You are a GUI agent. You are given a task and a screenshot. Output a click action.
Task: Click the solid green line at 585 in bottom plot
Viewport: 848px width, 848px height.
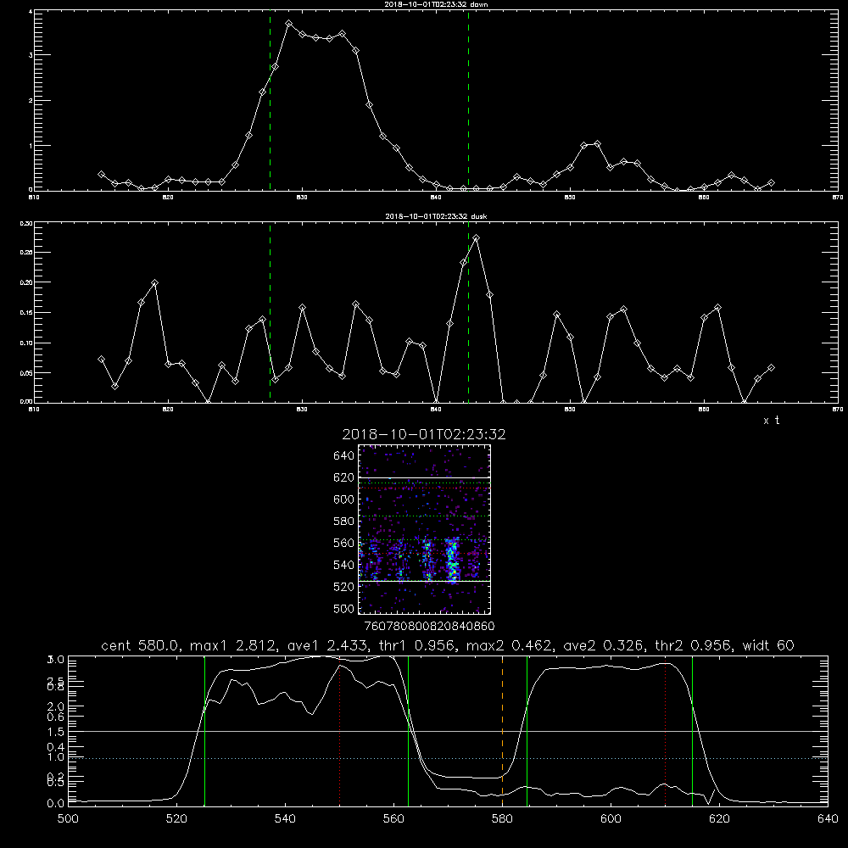(527, 730)
